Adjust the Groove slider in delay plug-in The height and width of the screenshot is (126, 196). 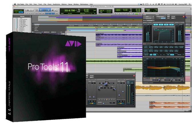(x=103, y=103)
